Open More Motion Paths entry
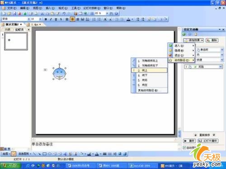The width and height of the screenshot is (226, 169). 149,90
